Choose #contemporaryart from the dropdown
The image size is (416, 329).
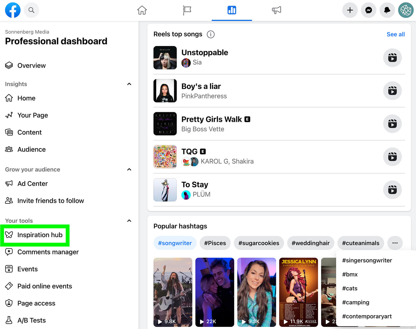367,316
